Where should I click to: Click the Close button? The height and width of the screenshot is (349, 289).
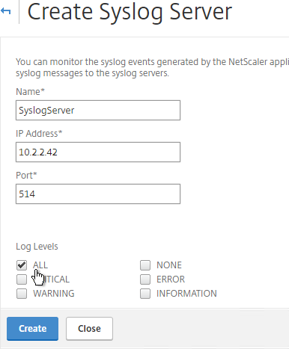[89, 329]
